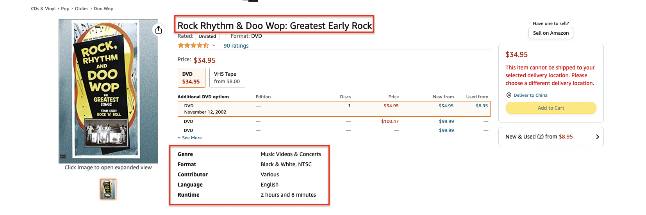Select the DVD November 12, 2002 row
The width and height of the screenshot is (646, 215).
pos(334,109)
